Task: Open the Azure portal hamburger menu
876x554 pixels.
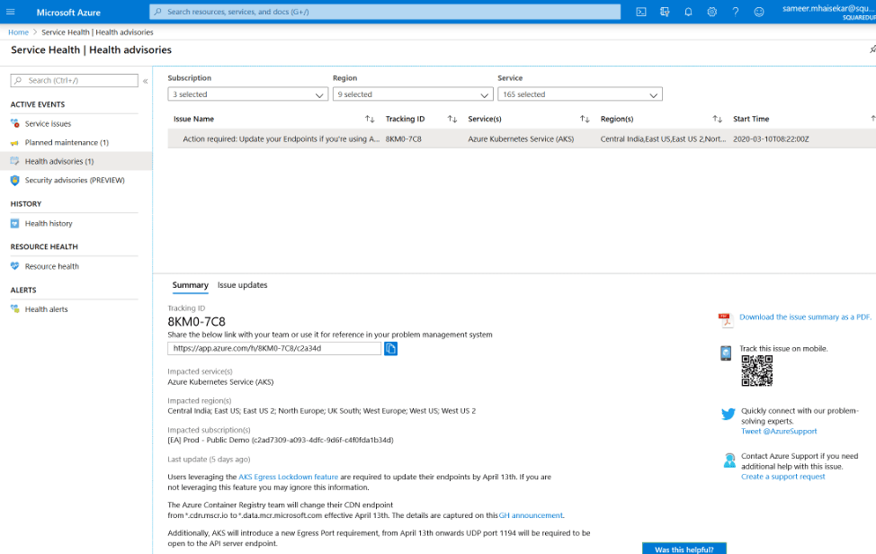Action: (10, 12)
